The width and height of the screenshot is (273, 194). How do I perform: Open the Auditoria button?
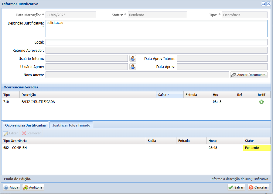point(33,187)
